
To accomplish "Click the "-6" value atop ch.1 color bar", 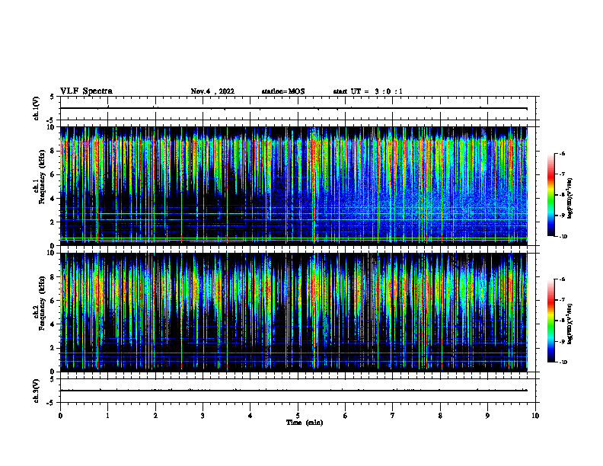I will [562, 153].
